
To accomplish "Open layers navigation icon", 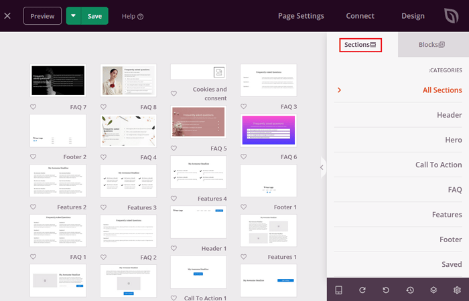I will [433, 290].
